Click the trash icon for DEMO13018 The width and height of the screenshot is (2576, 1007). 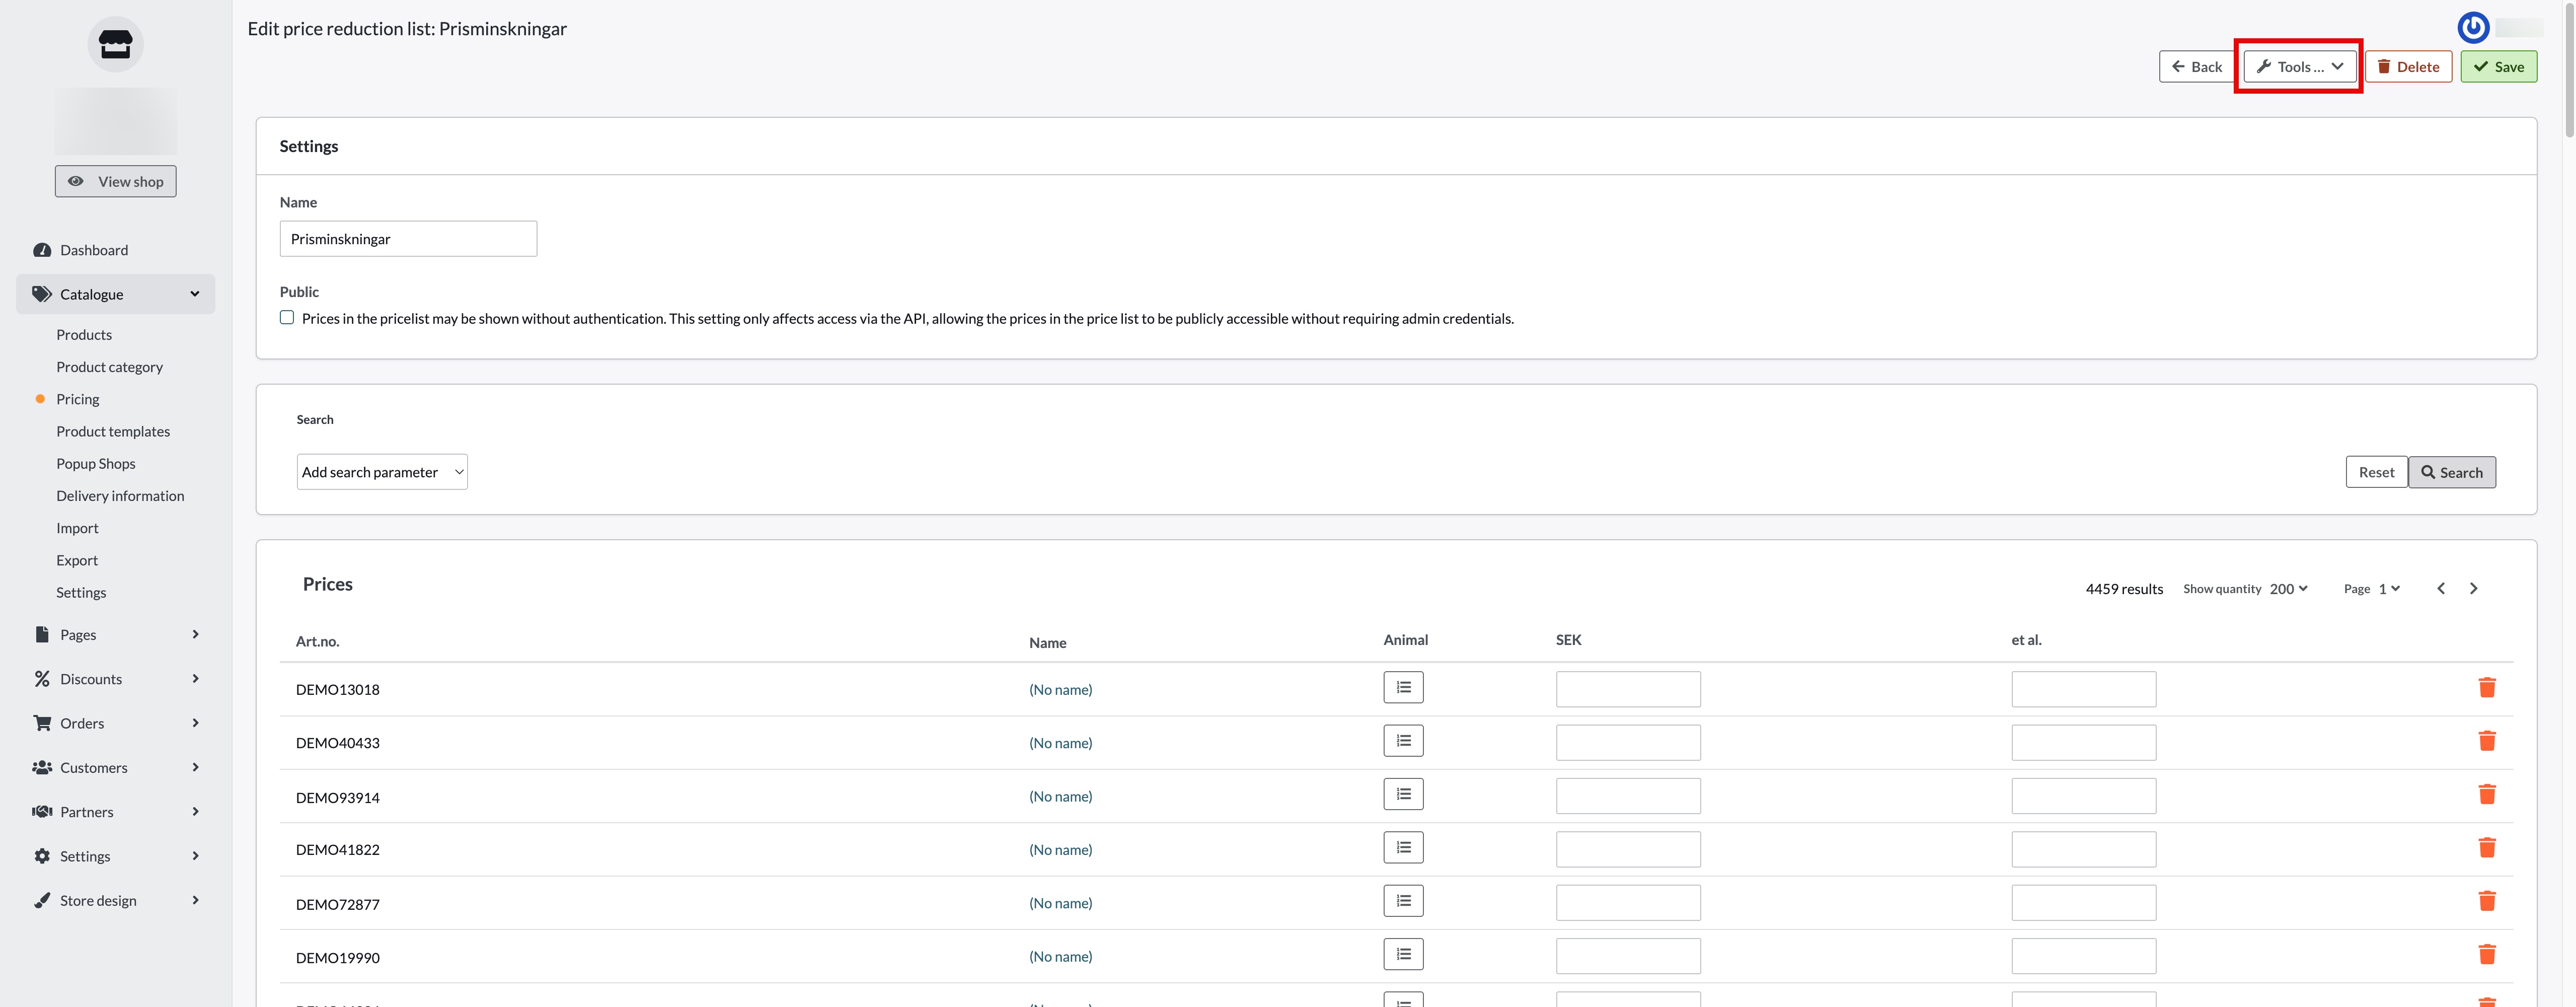[x=2486, y=687]
